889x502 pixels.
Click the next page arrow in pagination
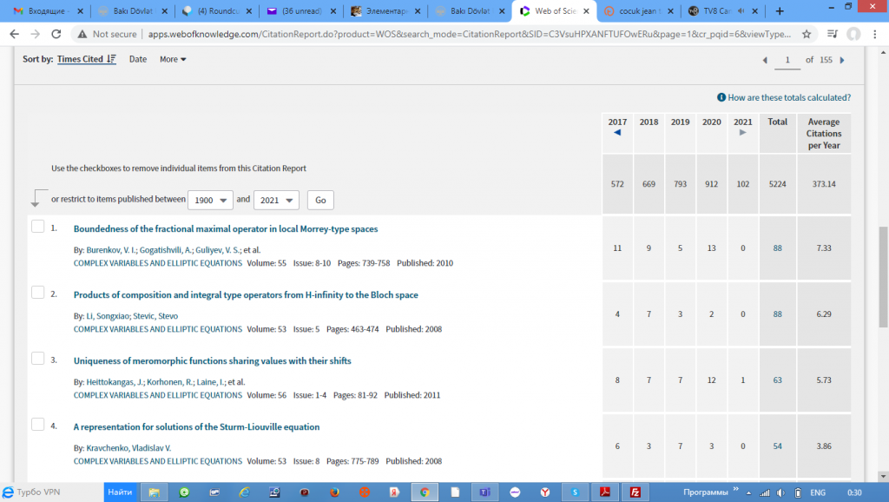click(x=841, y=60)
